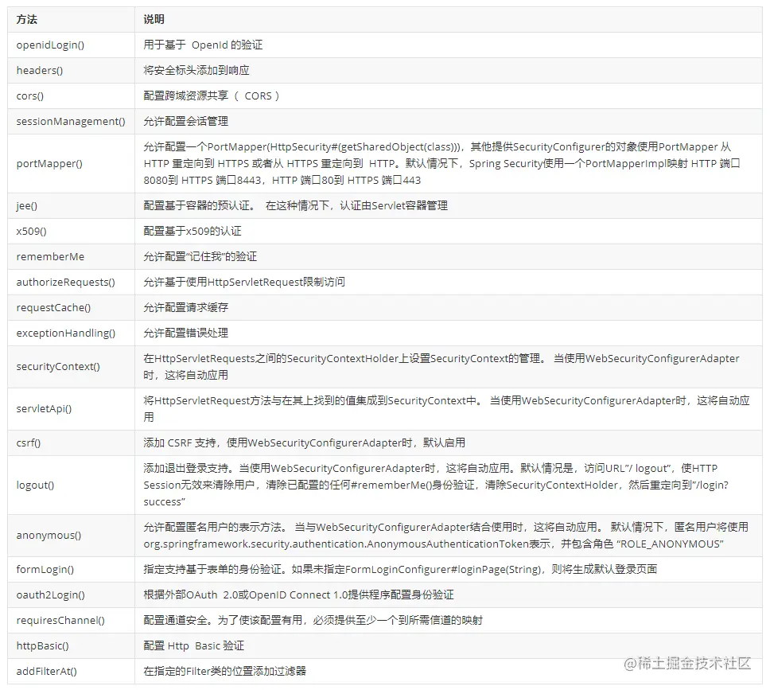770x690 pixels.
Task: Select description '配置跨域资源共享 ( CORS )'
Action: tap(211, 96)
